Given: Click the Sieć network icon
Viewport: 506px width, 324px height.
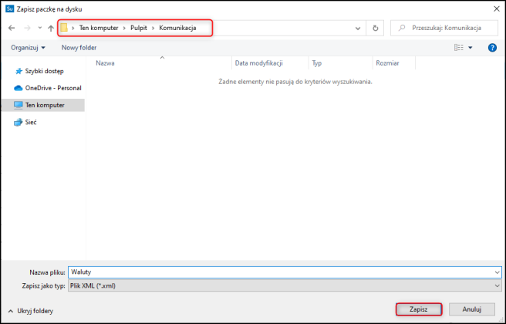Looking at the screenshot, I should 18,123.
